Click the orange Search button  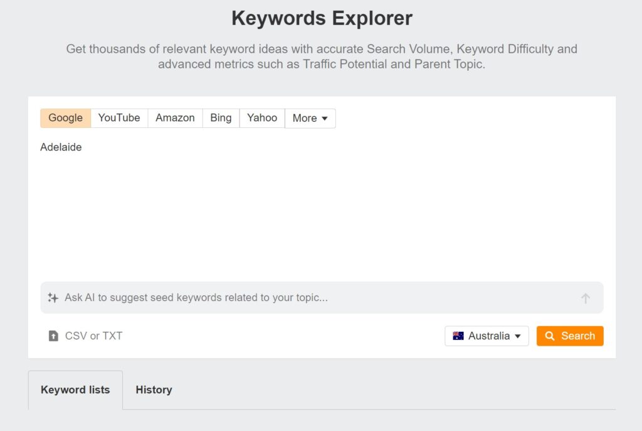(570, 336)
